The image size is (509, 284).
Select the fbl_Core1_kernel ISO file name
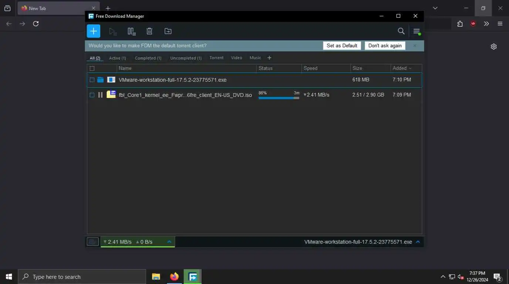185,95
